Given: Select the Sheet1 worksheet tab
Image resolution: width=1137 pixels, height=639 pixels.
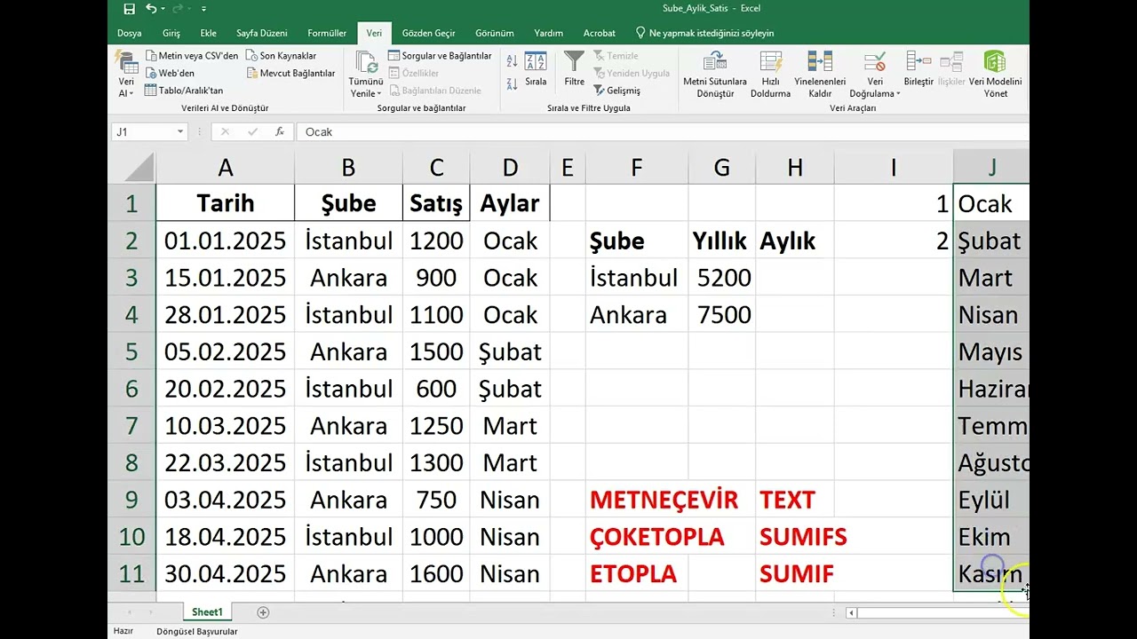Looking at the screenshot, I should point(207,612).
